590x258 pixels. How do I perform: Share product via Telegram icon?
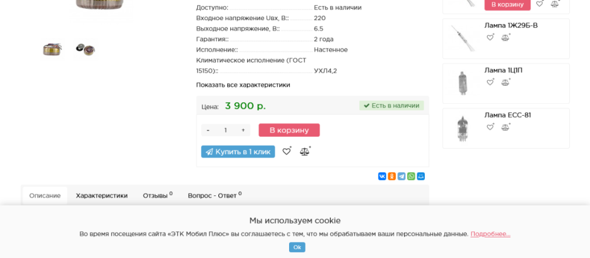click(401, 177)
